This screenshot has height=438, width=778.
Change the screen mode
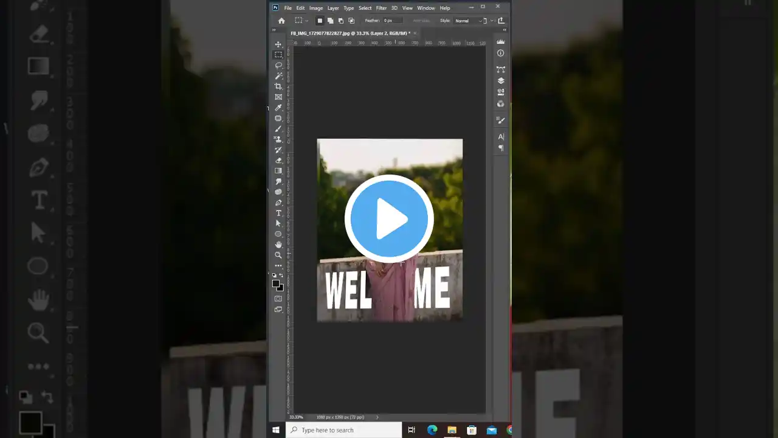coord(278,310)
